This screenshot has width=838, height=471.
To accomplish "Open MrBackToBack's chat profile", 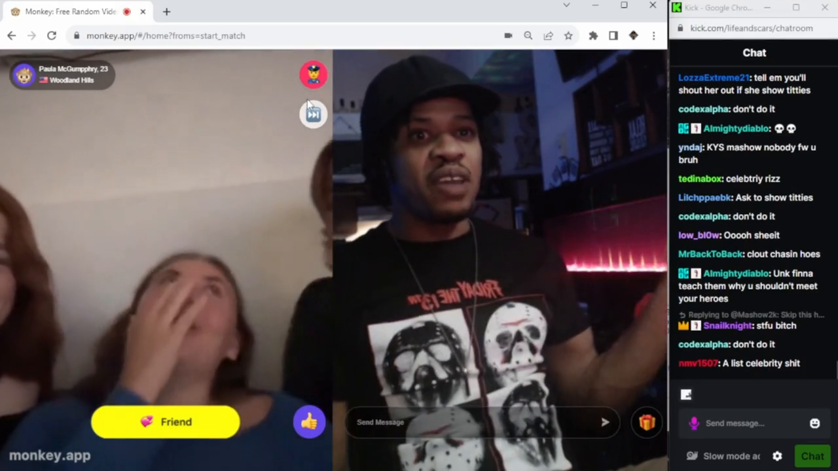I will [x=711, y=254].
